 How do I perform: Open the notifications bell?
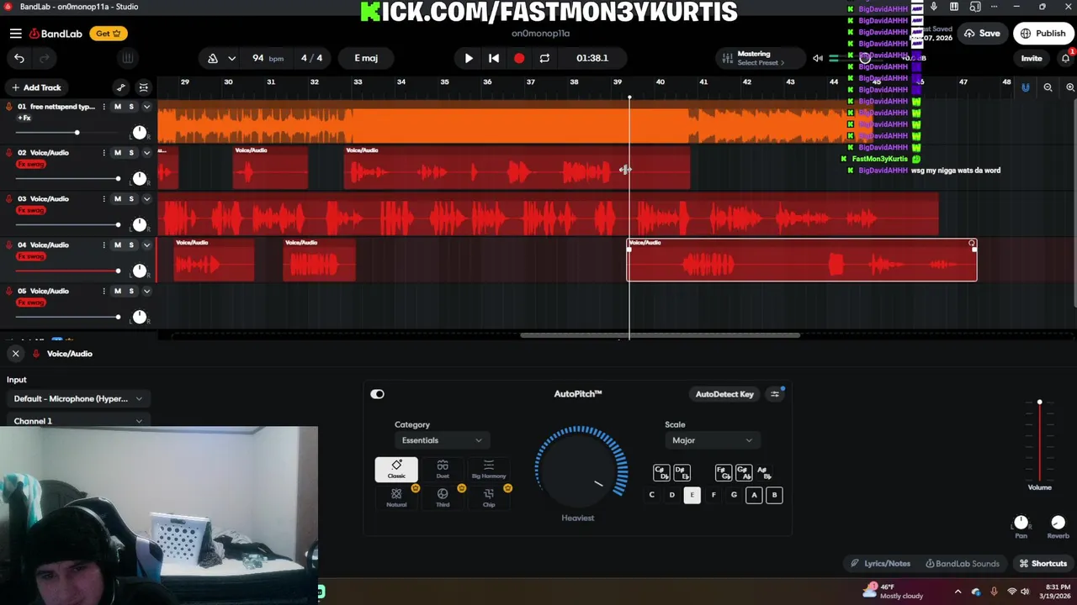click(x=1065, y=58)
